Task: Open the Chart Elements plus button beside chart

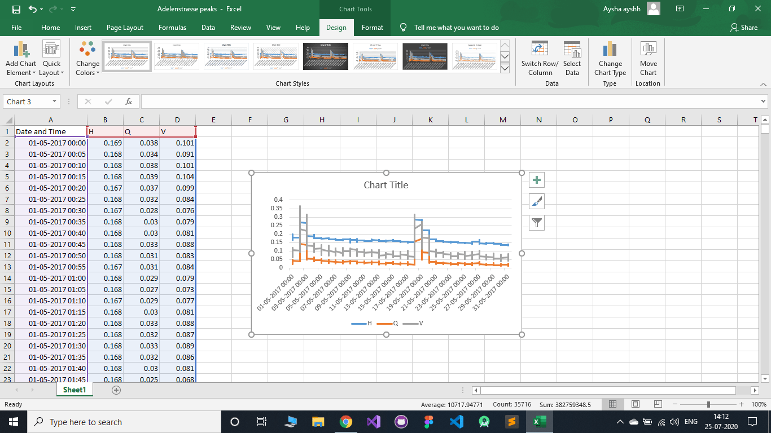Action: click(x=536, y=180)
